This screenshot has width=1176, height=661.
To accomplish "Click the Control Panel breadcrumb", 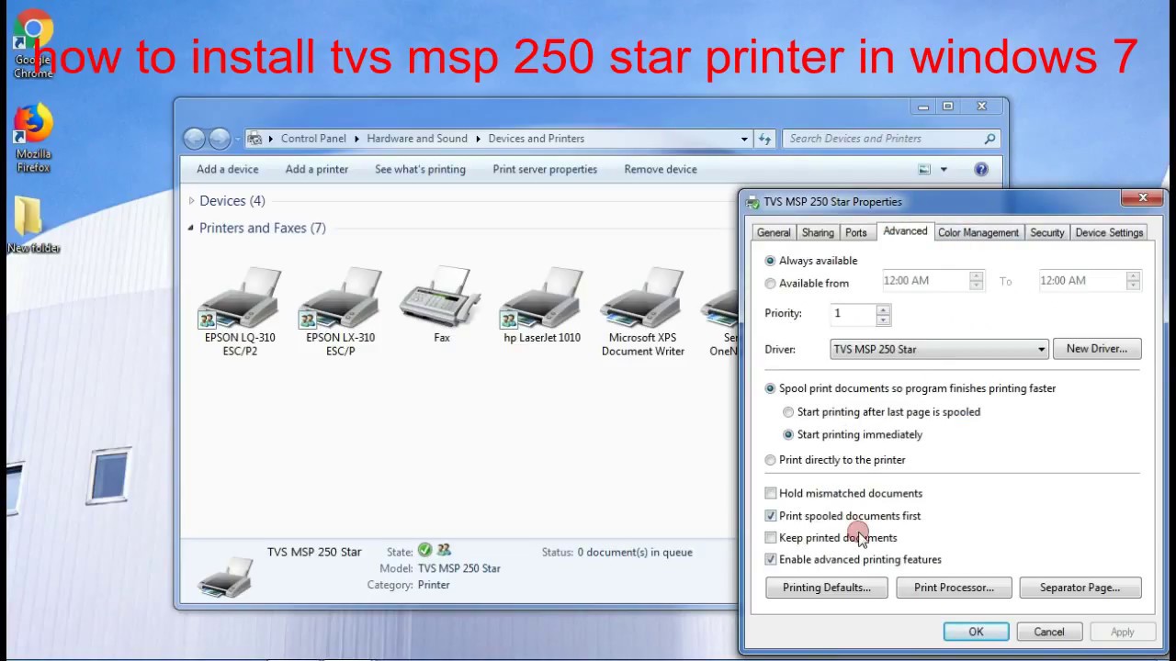I will pos(313,139).
